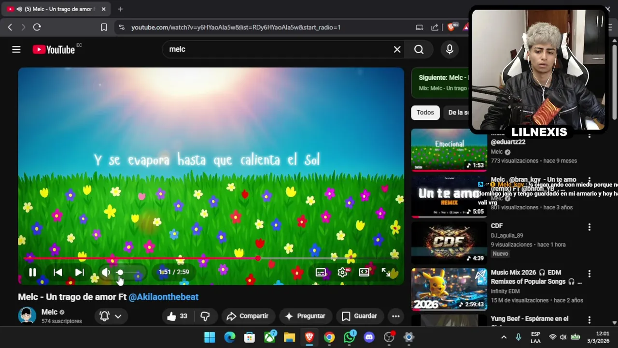Click 'DJ_aguila_89' channel name
Viewport: 618px width, 348px height.
(x=506, y=235)
